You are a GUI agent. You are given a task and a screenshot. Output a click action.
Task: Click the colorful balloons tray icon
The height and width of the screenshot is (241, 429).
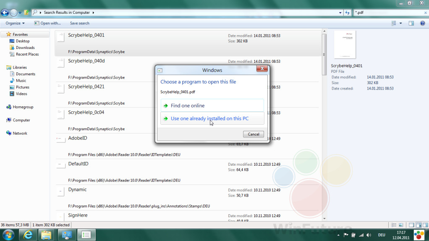pos(419,235)
